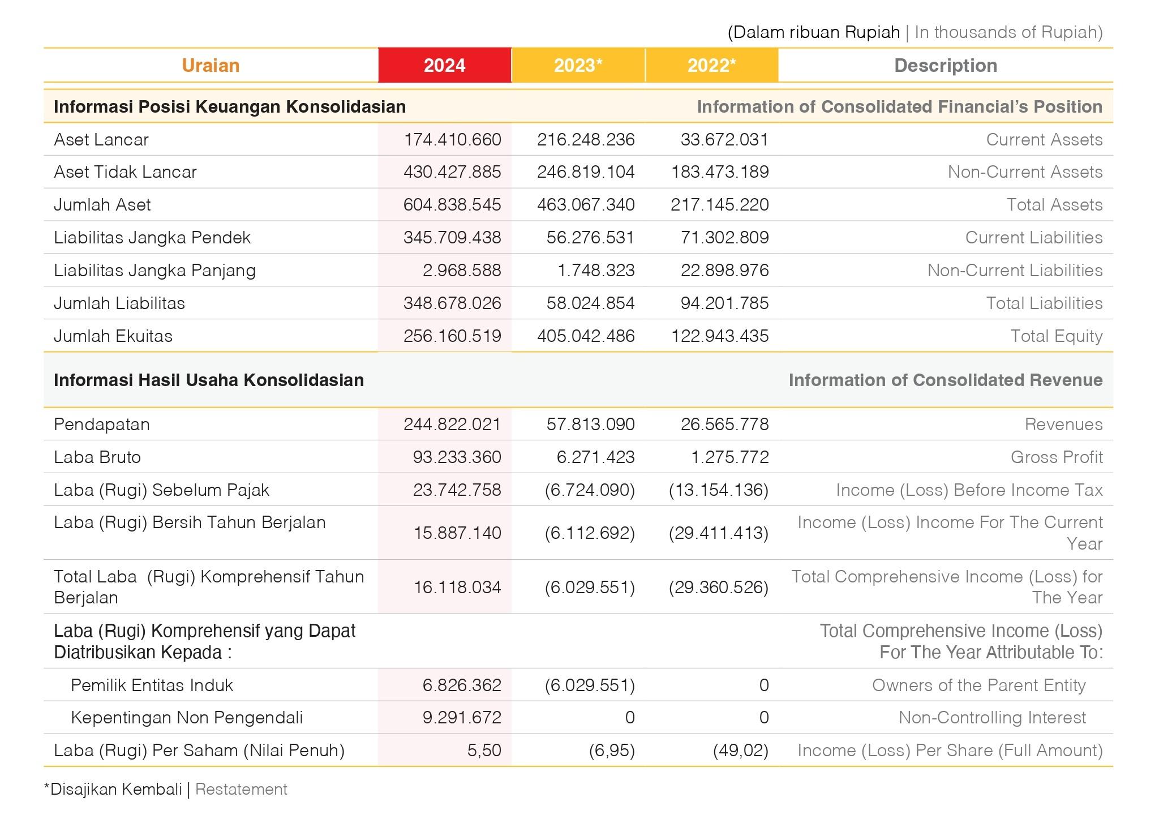This screenshot has height=823, width=1172.
Task: Select the 2022* column header
Action: pyautogui.click(x=712, y=66)
